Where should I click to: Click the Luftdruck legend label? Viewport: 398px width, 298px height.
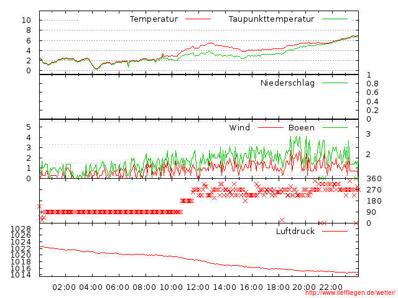point(295,231)
